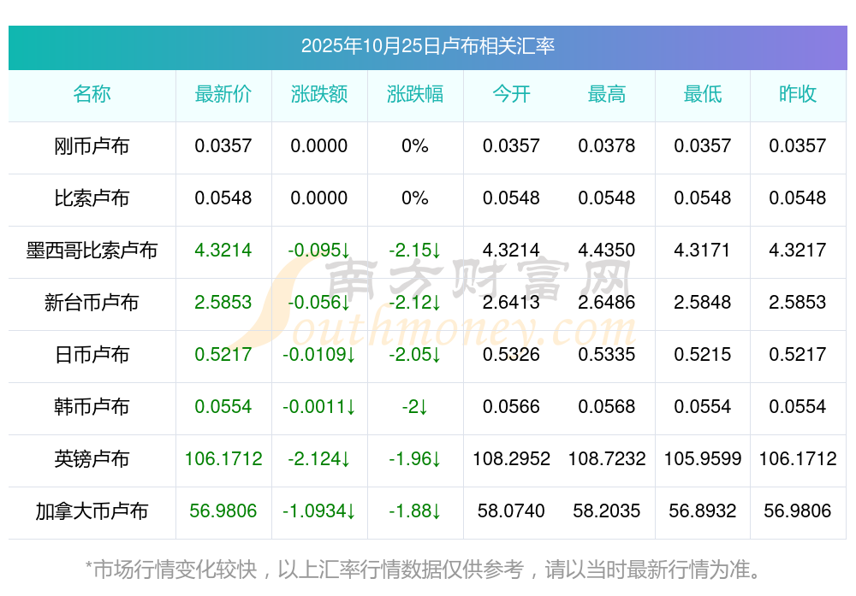Image resolution: width=856 pixels, height=596 pixels.
Task: Click the 最新价 column header
Action: 223,95
